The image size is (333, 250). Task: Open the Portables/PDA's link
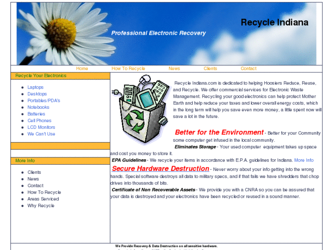(x=44, y=100)
